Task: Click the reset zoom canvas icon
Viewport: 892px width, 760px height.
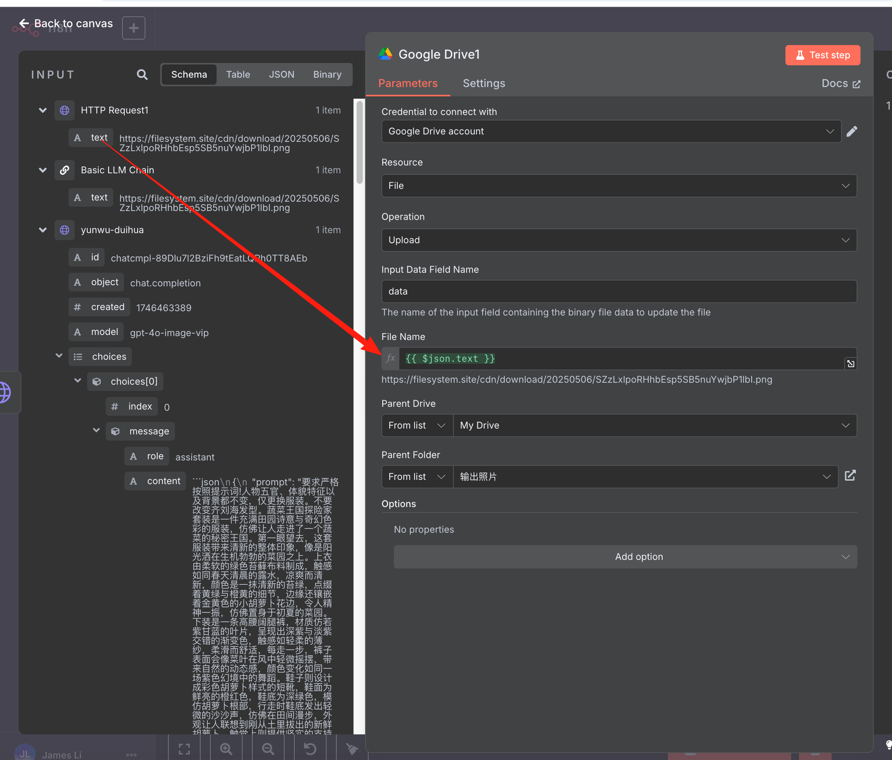Action: click(x=310, y=749)
